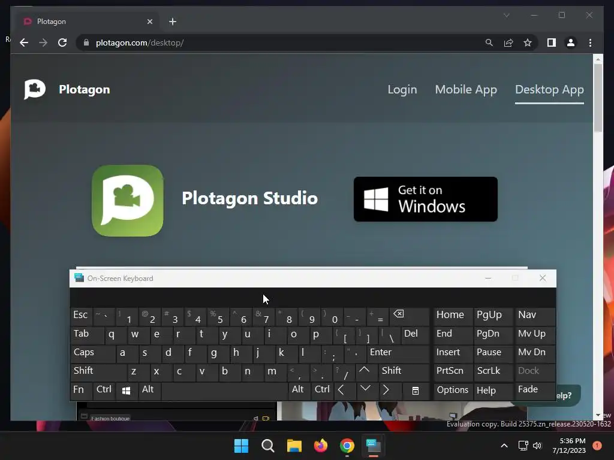Open Firefox from the taskbar
614x460 pixels.
(x=321, y=446)
